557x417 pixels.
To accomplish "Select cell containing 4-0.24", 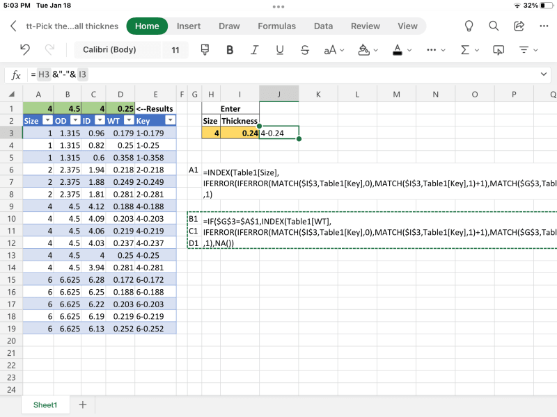I will tap(279, 133).
